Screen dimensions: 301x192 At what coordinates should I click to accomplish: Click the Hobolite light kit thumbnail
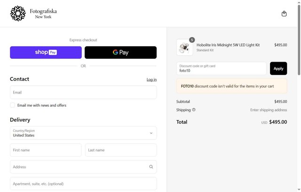185,47
